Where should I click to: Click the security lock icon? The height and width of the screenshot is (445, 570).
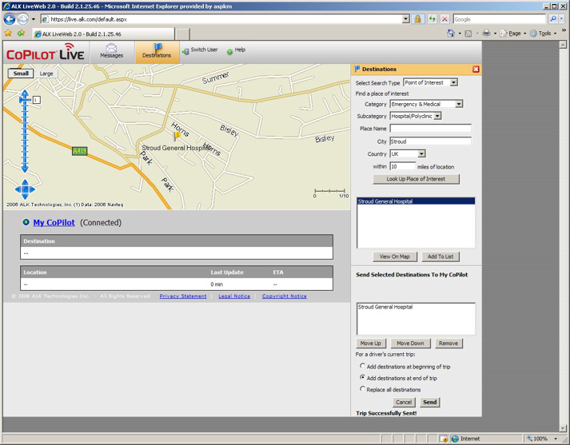tap(417, 19)
